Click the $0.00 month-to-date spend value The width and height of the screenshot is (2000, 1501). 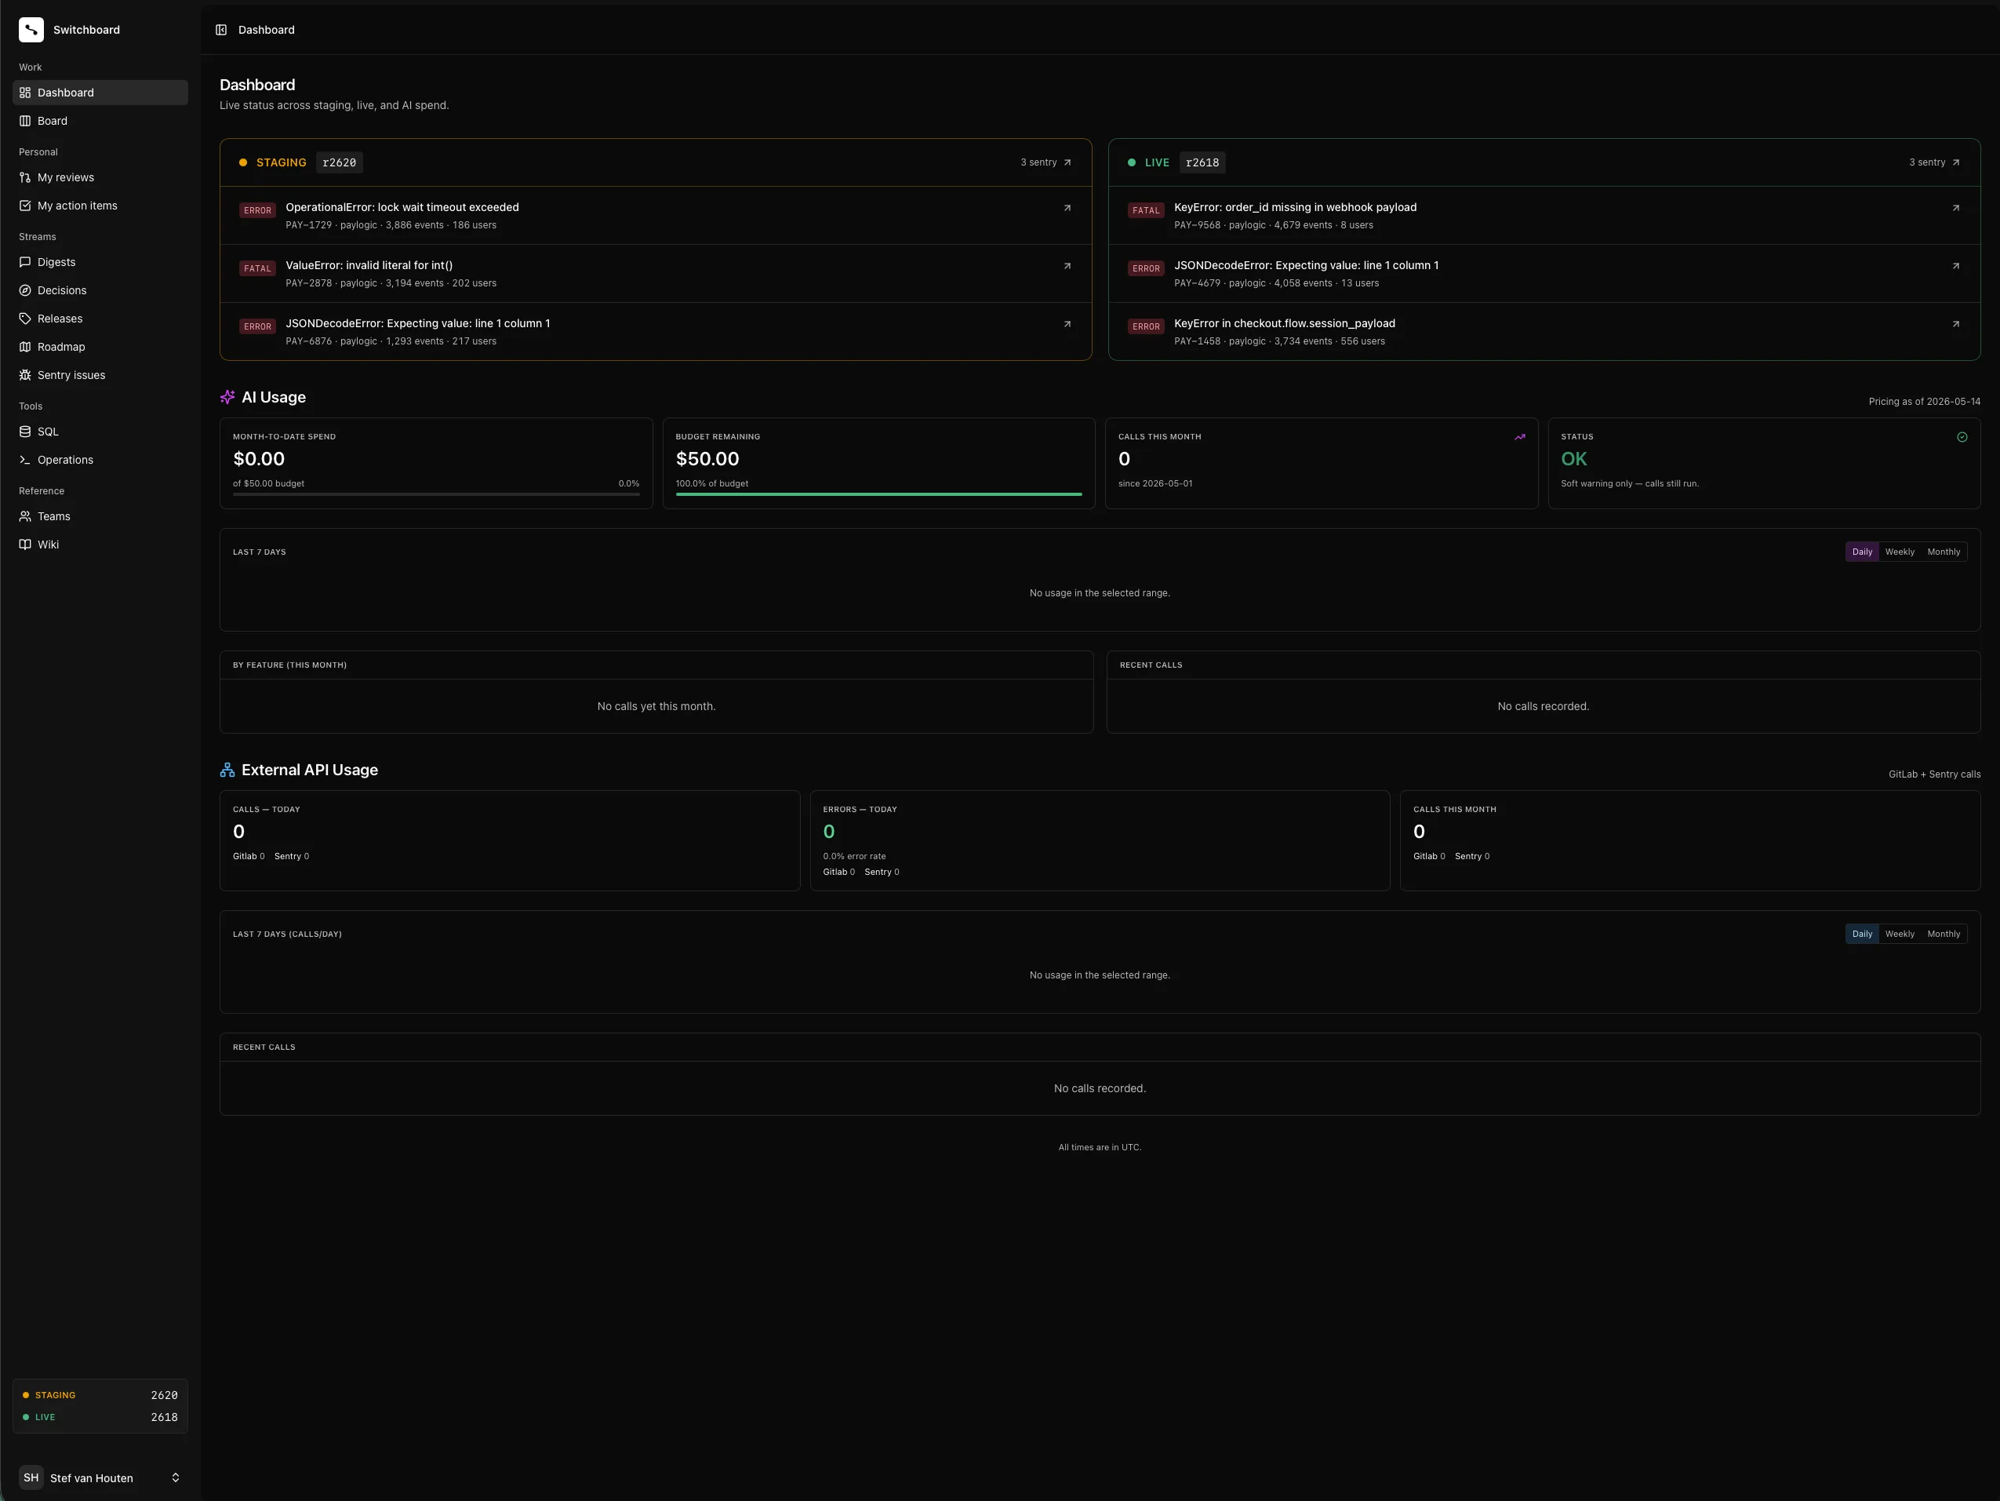(259, 459)
